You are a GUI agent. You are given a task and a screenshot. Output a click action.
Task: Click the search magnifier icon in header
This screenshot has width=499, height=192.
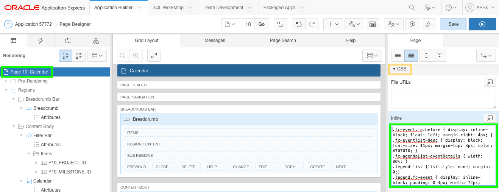point(412,8)
